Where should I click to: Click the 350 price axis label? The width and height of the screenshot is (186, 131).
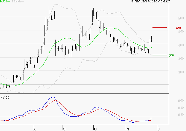tap(181, 59)
